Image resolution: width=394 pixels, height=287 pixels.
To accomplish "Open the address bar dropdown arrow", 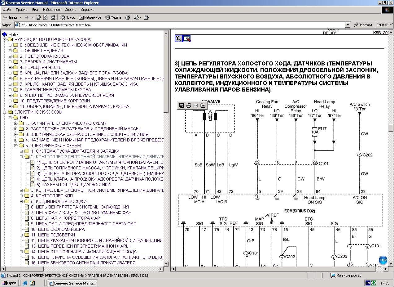I will pos(348,25).
